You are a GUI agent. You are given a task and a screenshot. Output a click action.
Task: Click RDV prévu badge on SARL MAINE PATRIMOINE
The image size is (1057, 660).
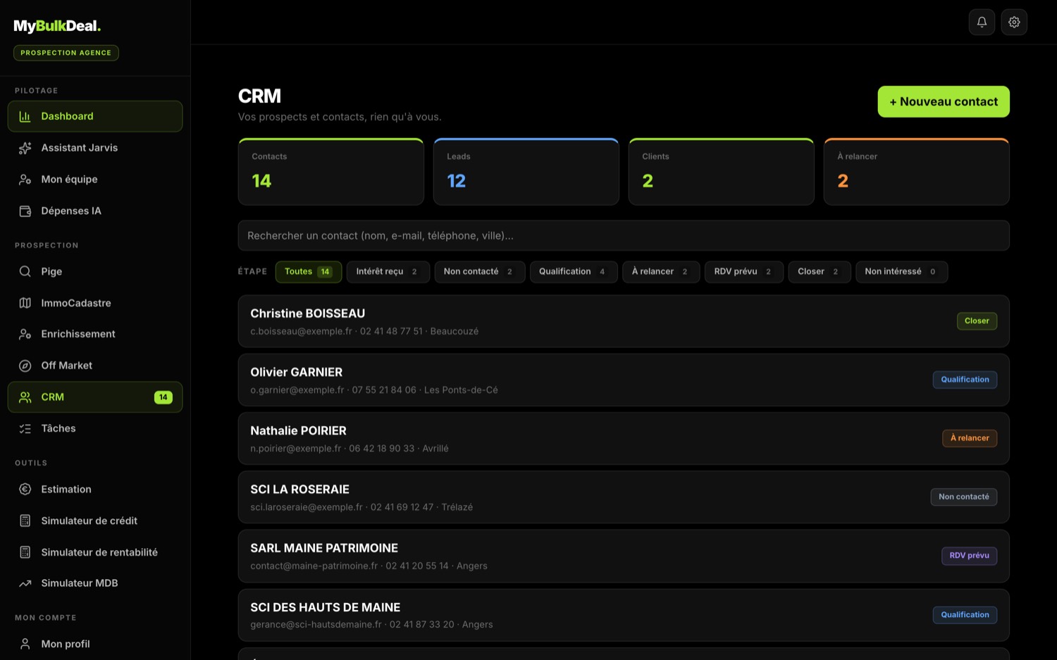click(x=969, y=556)
